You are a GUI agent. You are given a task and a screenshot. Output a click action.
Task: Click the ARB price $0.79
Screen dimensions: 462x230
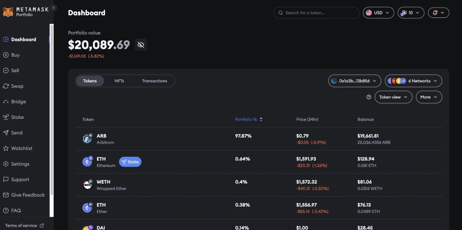tap(302, 136)
